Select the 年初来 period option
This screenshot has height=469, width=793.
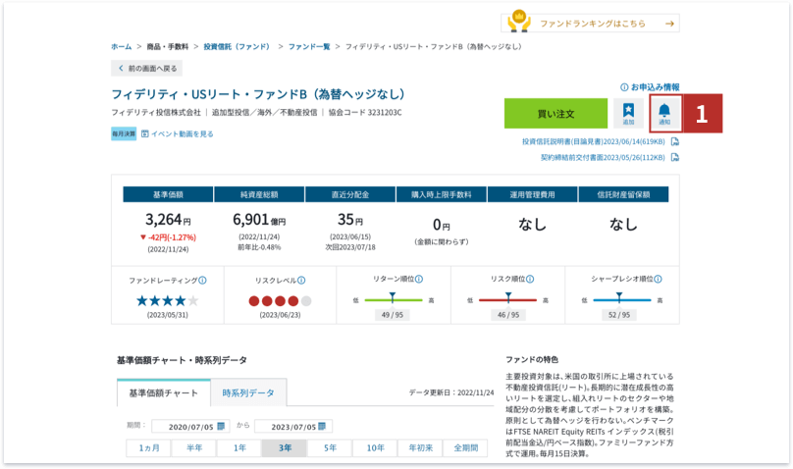(420, 448)
